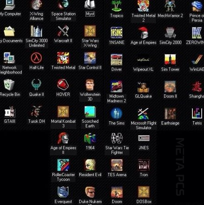Launch Space Station Simulator icon

[x=64, y=4]
